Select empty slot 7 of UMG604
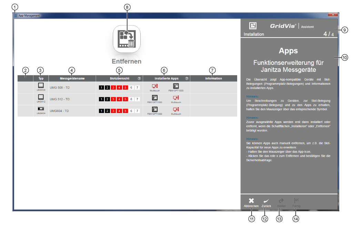 138,111
